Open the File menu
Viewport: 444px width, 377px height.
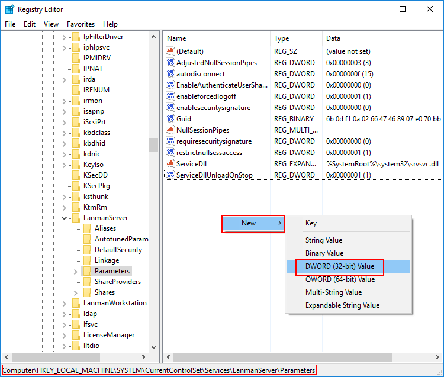tap(10, 24)
